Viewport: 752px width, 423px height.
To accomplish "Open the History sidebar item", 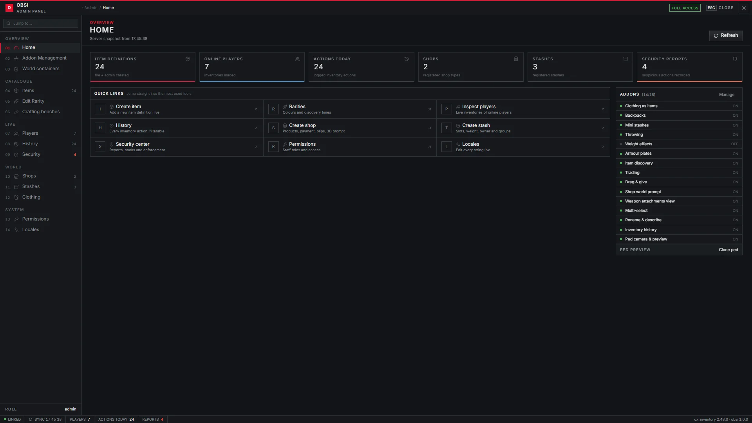I will [40, 144].
